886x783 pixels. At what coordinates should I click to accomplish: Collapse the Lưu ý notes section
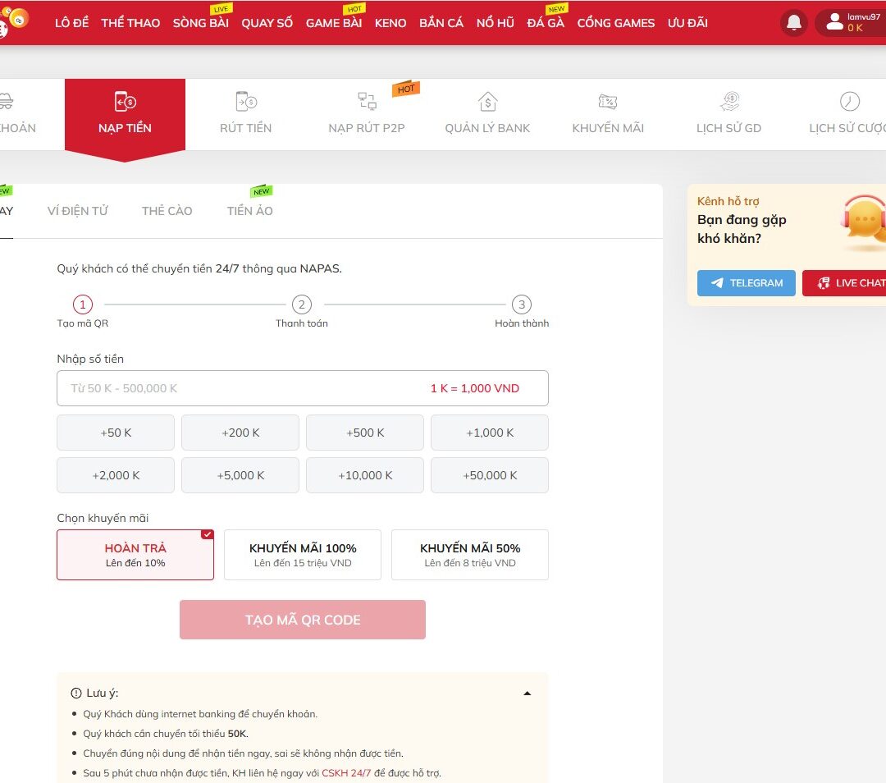tap(527, 692)
